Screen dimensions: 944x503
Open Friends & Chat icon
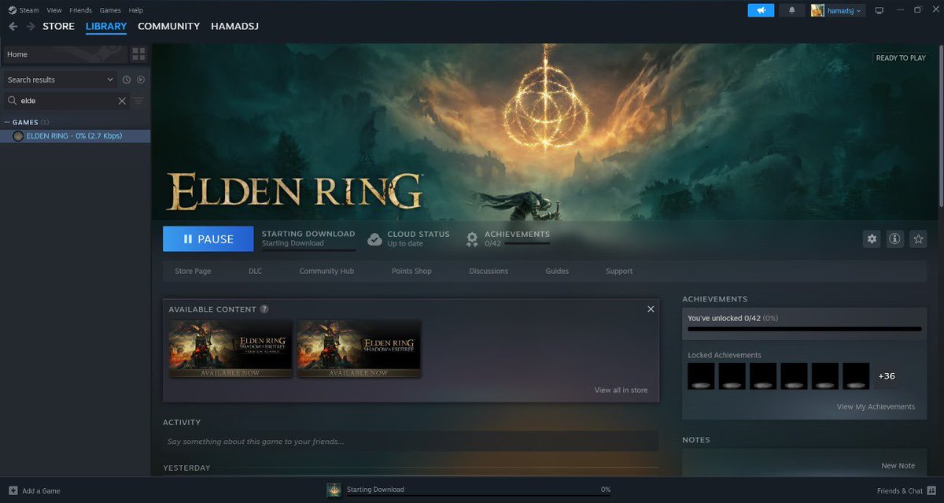(932, 490)
